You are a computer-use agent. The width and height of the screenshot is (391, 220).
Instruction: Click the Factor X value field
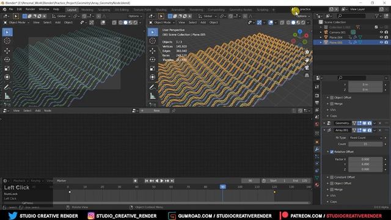click(365, 159)
